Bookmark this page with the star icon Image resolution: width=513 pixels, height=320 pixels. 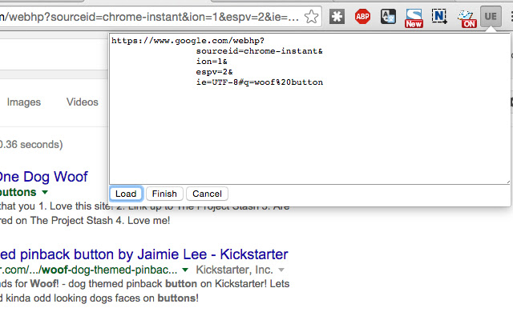coord(311,16)
